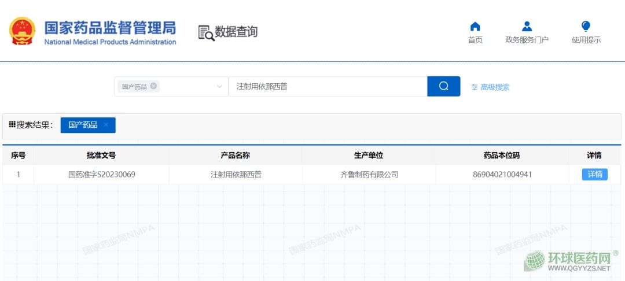Click the 批准文号 column header
Image resolution: width=625 pixels, height=281 pixels.
pos(101,155)
